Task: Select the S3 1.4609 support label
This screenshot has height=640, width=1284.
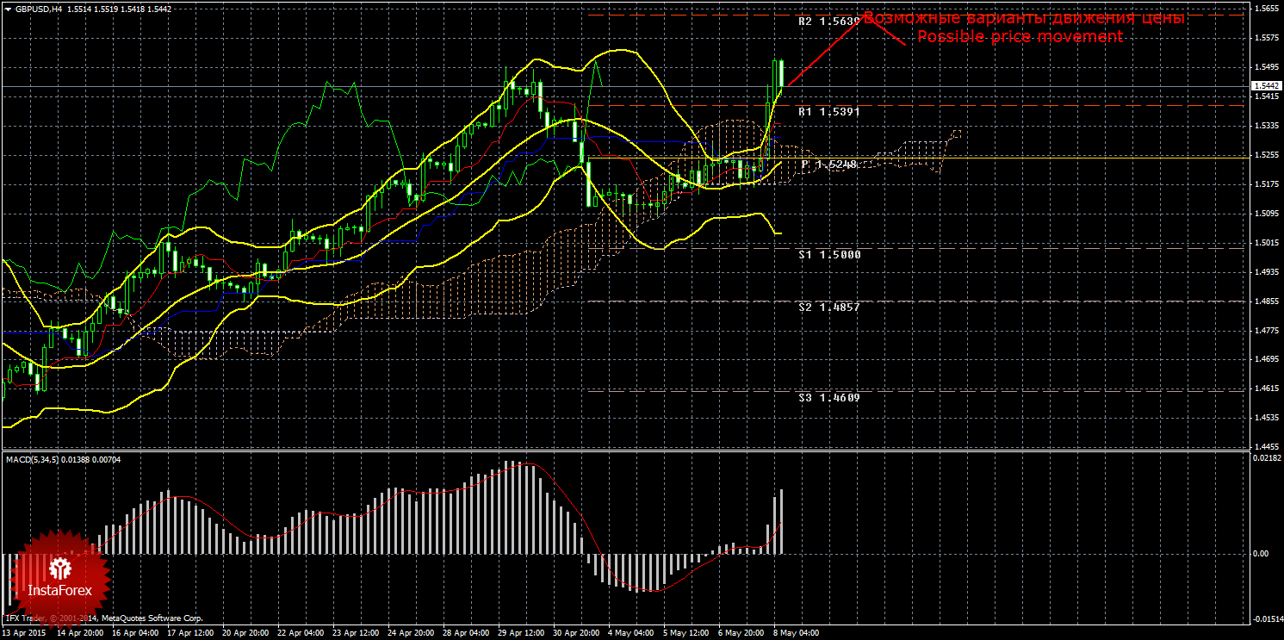Action: click(x=828, y=398)
